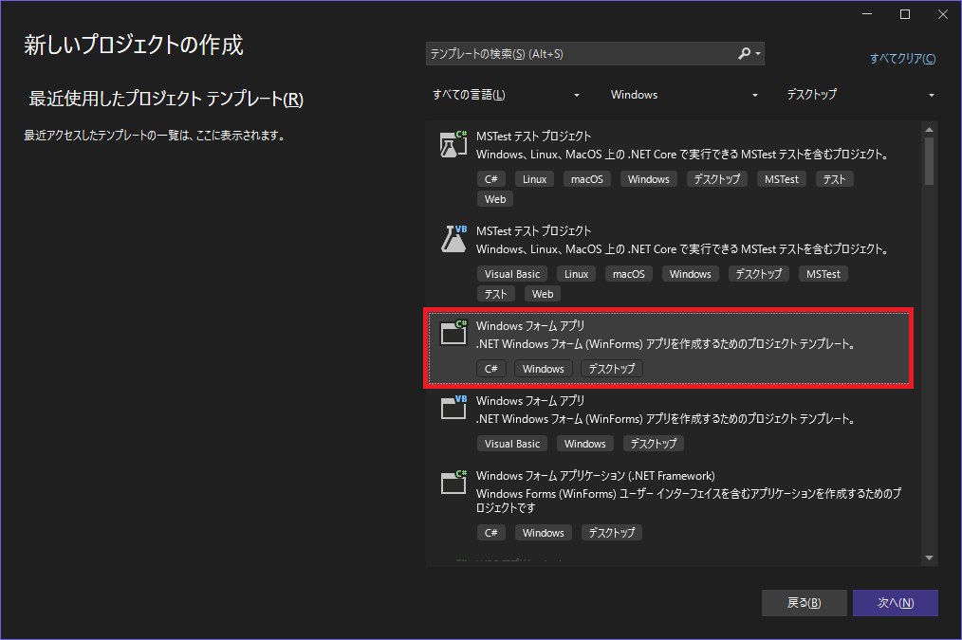This screenshot has height=640, width=962.
Task: Open the Windows platform filter dropdown
Action: (x=685, y=95)
